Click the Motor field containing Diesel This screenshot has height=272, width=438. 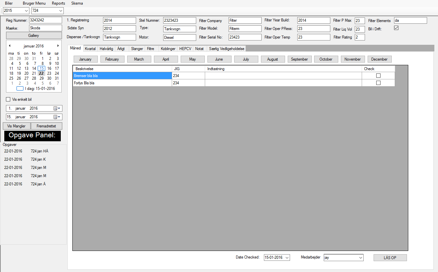pyautogui.click(x=180, y=38)
